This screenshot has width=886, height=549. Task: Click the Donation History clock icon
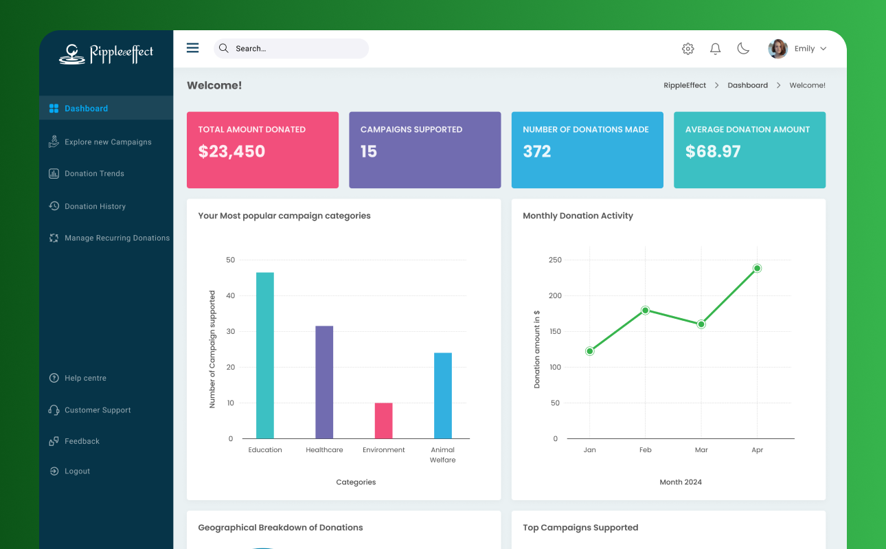pos(54,206)
